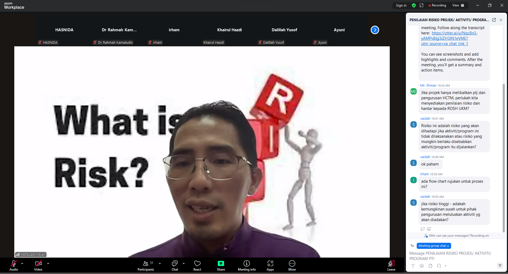Click the green encryption shield icon

point(414,5)
